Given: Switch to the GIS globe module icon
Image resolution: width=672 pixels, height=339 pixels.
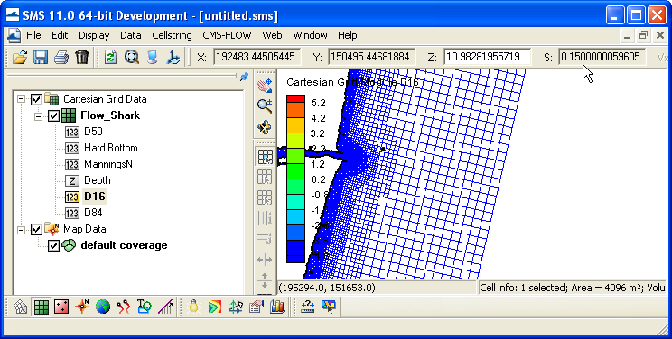Looking at the screenshot, I should (x=103, y=307).
